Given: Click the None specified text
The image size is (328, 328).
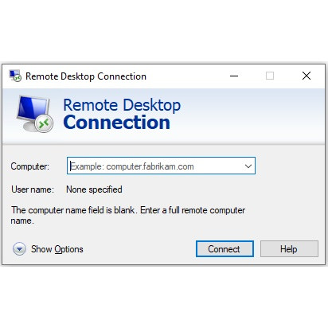Looking at the screenshot, I should click(94, 189).
